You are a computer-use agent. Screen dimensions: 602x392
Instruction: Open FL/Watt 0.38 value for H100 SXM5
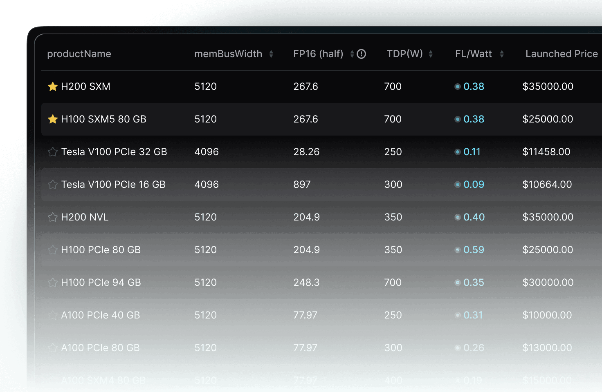tap(474, 119)
